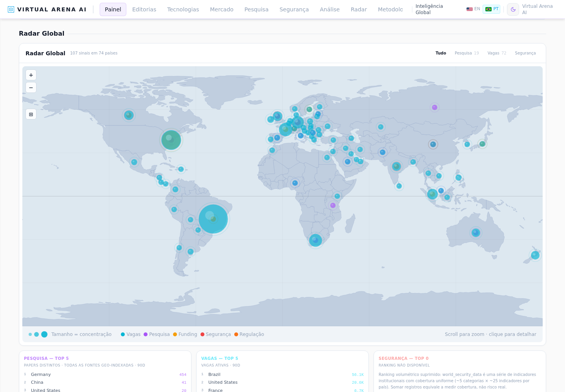Reset the map view with the grid icon

click(x=31, y=114)
